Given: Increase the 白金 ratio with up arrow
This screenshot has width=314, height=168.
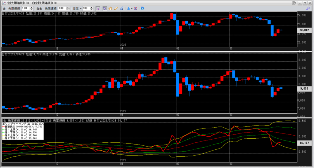Looking at the screenshot, I should click(68, 8).
